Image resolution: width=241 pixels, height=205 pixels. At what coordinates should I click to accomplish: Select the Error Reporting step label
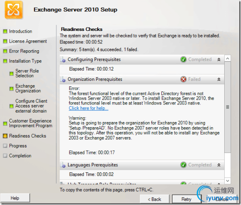click(x=24, y=51)
